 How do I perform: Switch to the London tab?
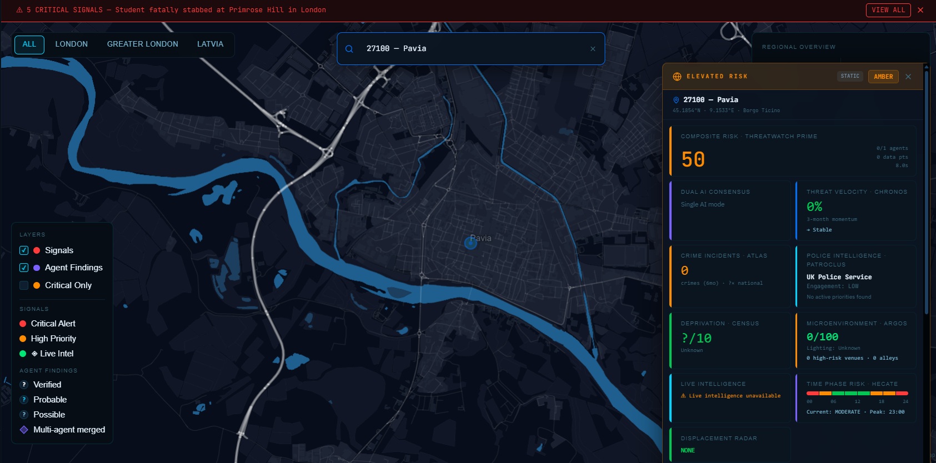coord(71,44)
